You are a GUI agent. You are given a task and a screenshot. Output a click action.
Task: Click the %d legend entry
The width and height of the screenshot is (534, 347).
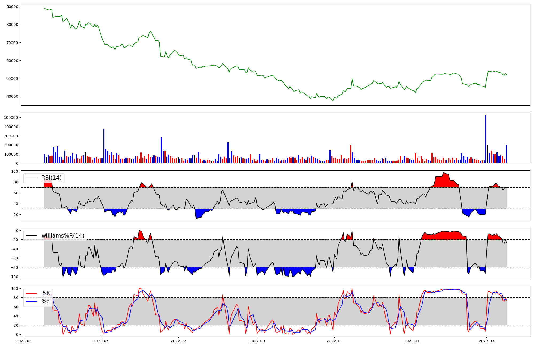(46, 302)
